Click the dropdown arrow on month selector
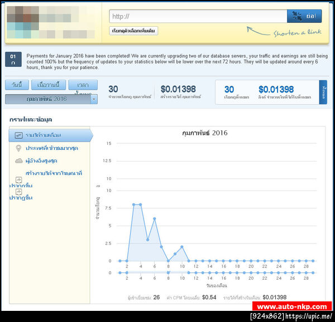Viewport: 335px width, 322px height. 94,99
